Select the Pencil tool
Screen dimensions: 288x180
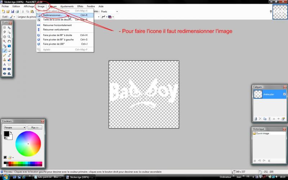click(5, 55)
